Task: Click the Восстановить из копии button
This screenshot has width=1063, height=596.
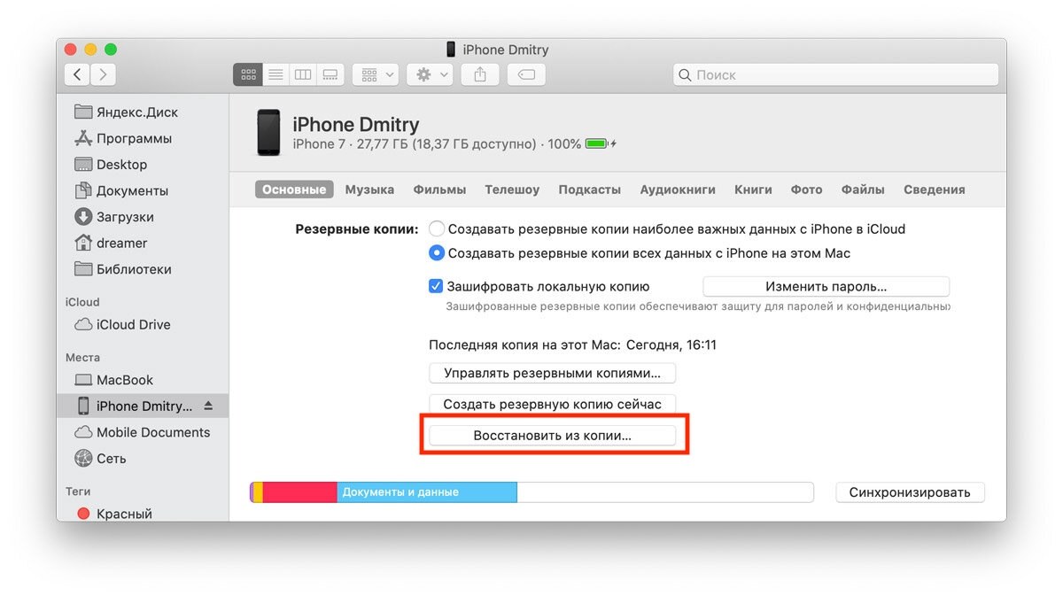Action: pyautogui.click(x=552, y=437)
